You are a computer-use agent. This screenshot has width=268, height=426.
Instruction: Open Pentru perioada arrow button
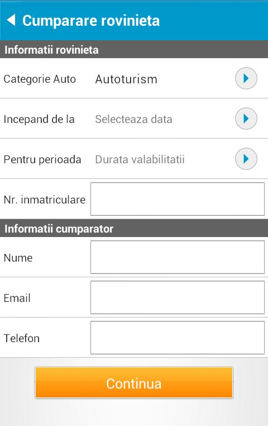point(246,159)
